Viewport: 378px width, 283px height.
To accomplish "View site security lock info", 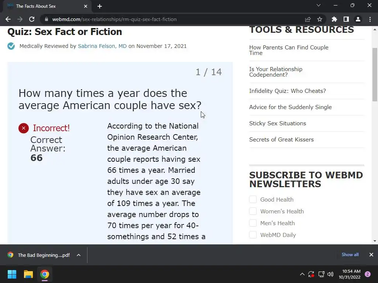I will click(47, 19).
